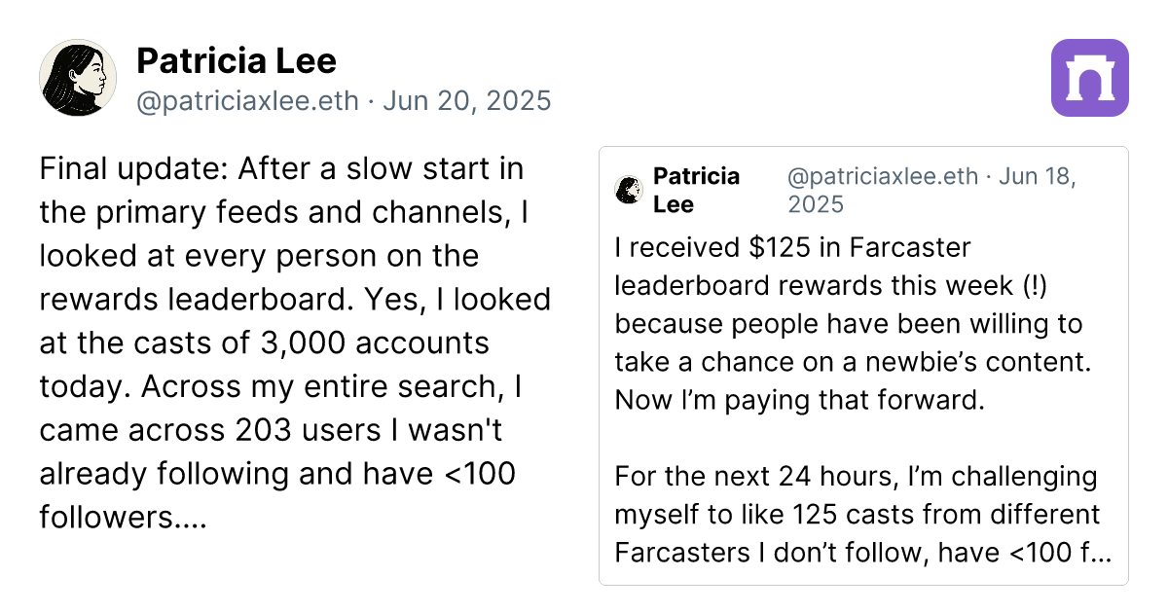Screen dimensions: 1168x613
Task: Open the bold Patricia Lee author name
Action: (237, 61)
